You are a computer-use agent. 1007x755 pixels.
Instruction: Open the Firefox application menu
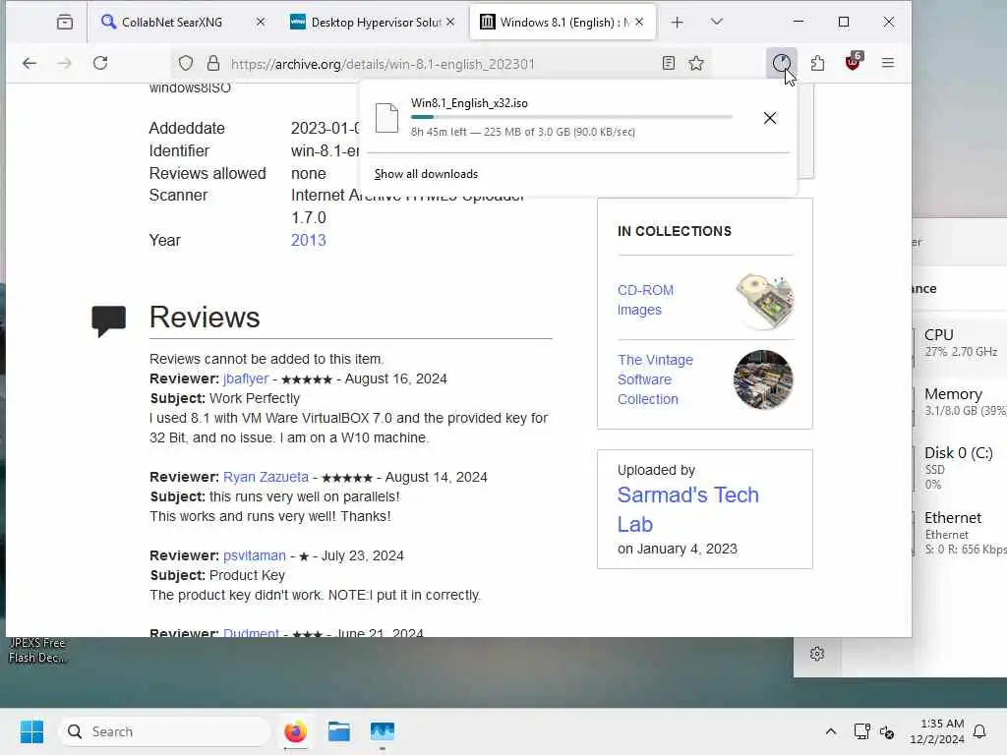coord(888,63)
